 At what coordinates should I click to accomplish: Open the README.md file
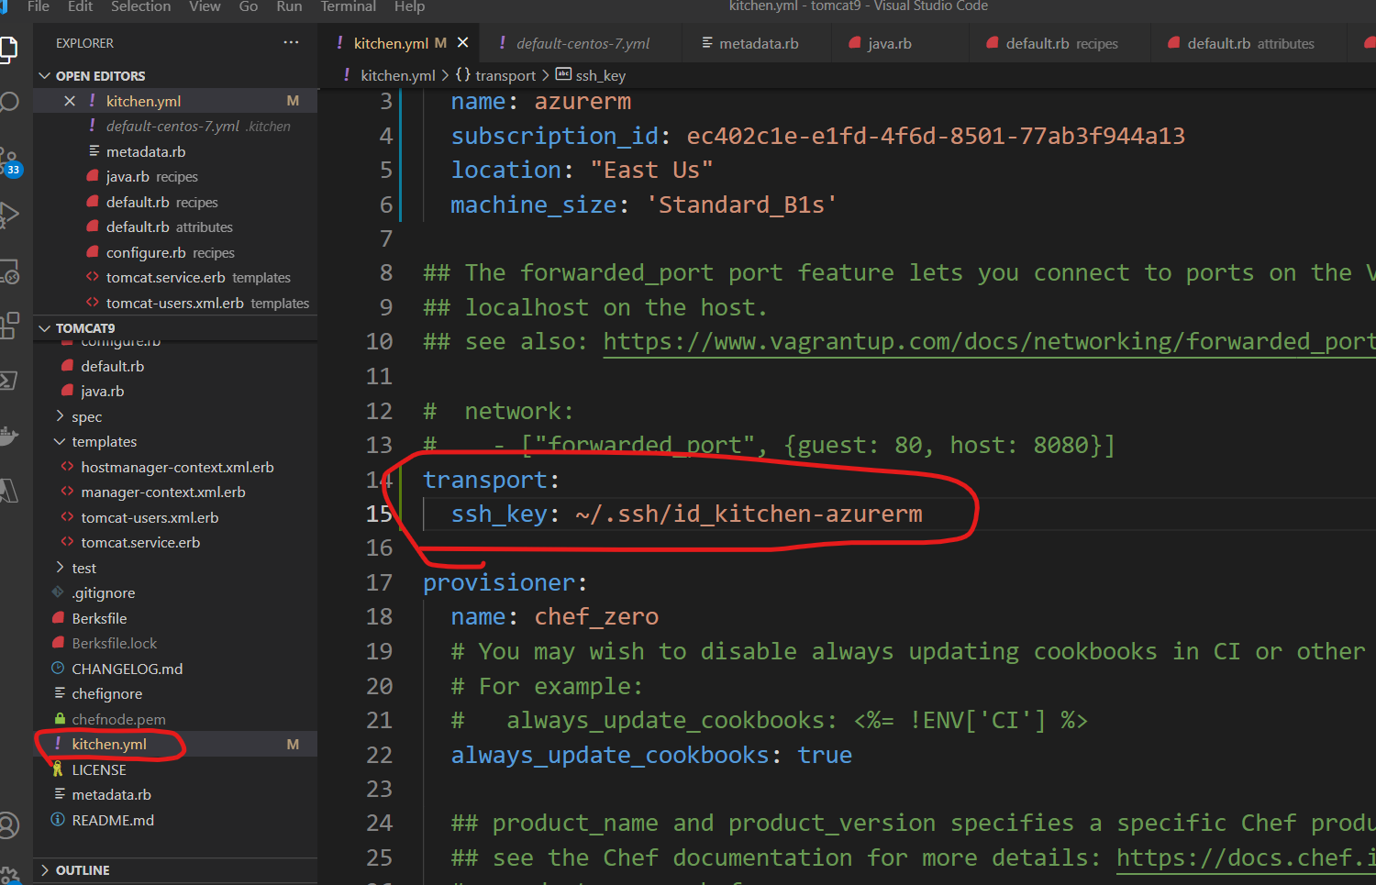pyautogui.click(x=113, y=821)
